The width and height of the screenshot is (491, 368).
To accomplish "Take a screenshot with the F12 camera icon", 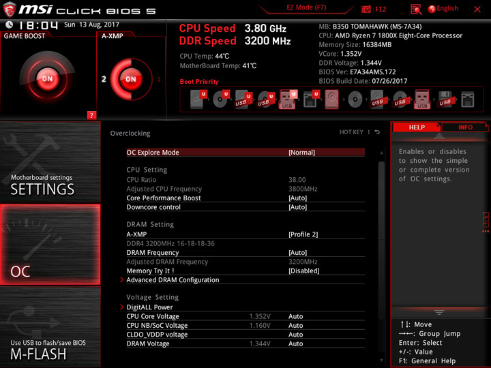I will pyautogui.click(x=366, y=9).
